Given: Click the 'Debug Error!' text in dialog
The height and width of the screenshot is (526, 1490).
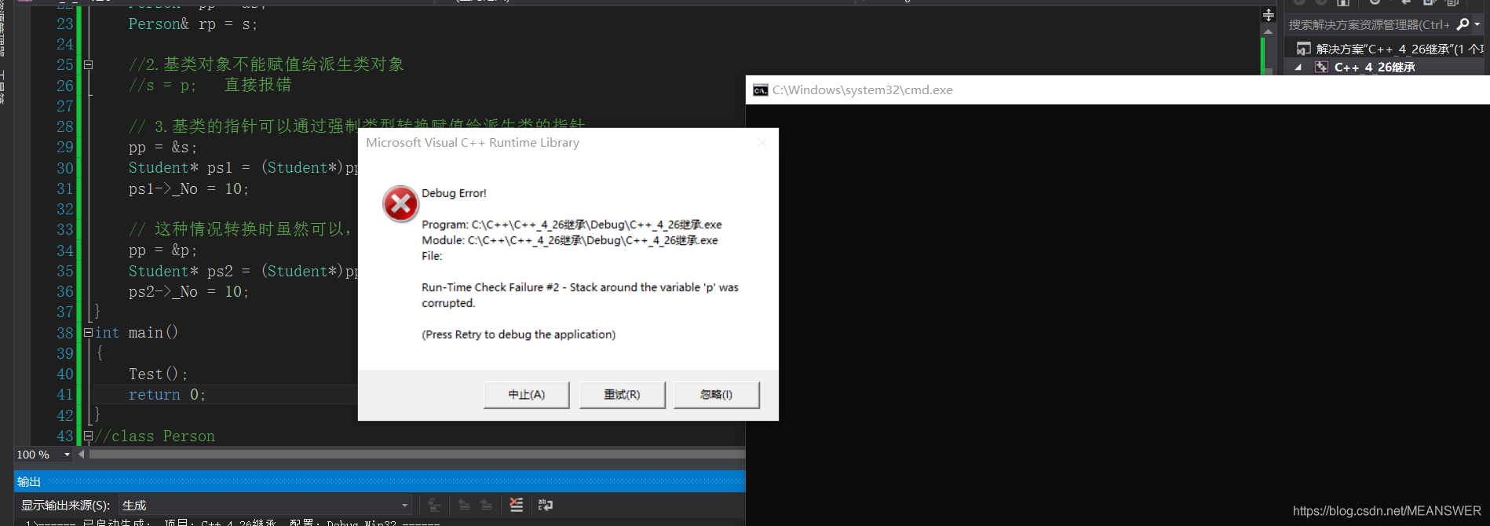Looking at the screenshot, I should click(x=454, y=193).
